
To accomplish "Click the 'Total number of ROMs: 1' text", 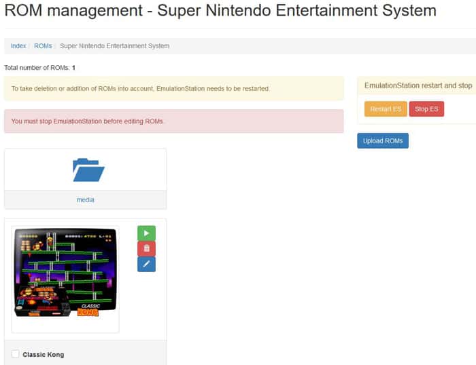I will point(39,68).
